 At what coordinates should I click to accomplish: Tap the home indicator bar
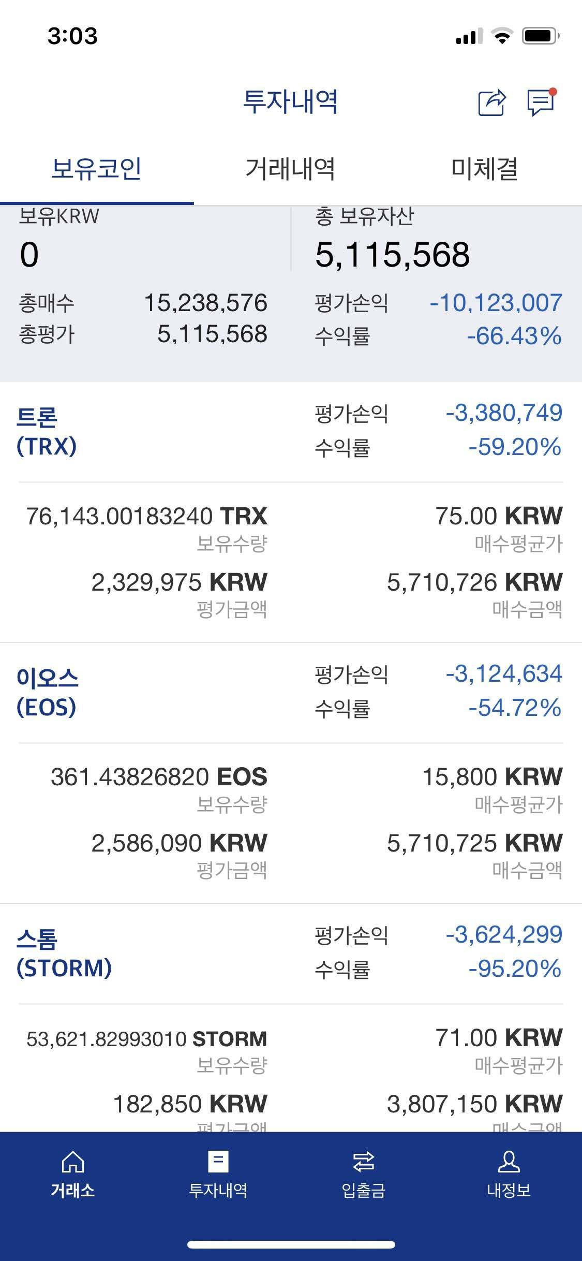291,1244
